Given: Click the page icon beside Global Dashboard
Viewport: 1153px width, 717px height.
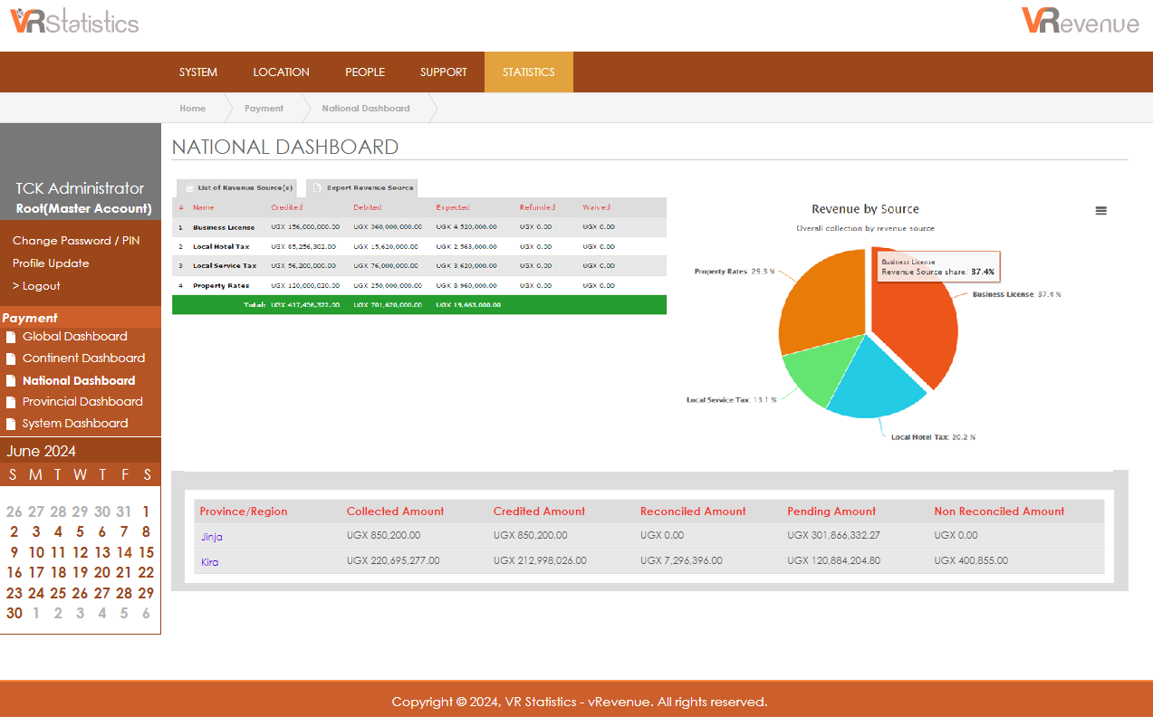Looking at the screenshot, I should pos(11,337).
